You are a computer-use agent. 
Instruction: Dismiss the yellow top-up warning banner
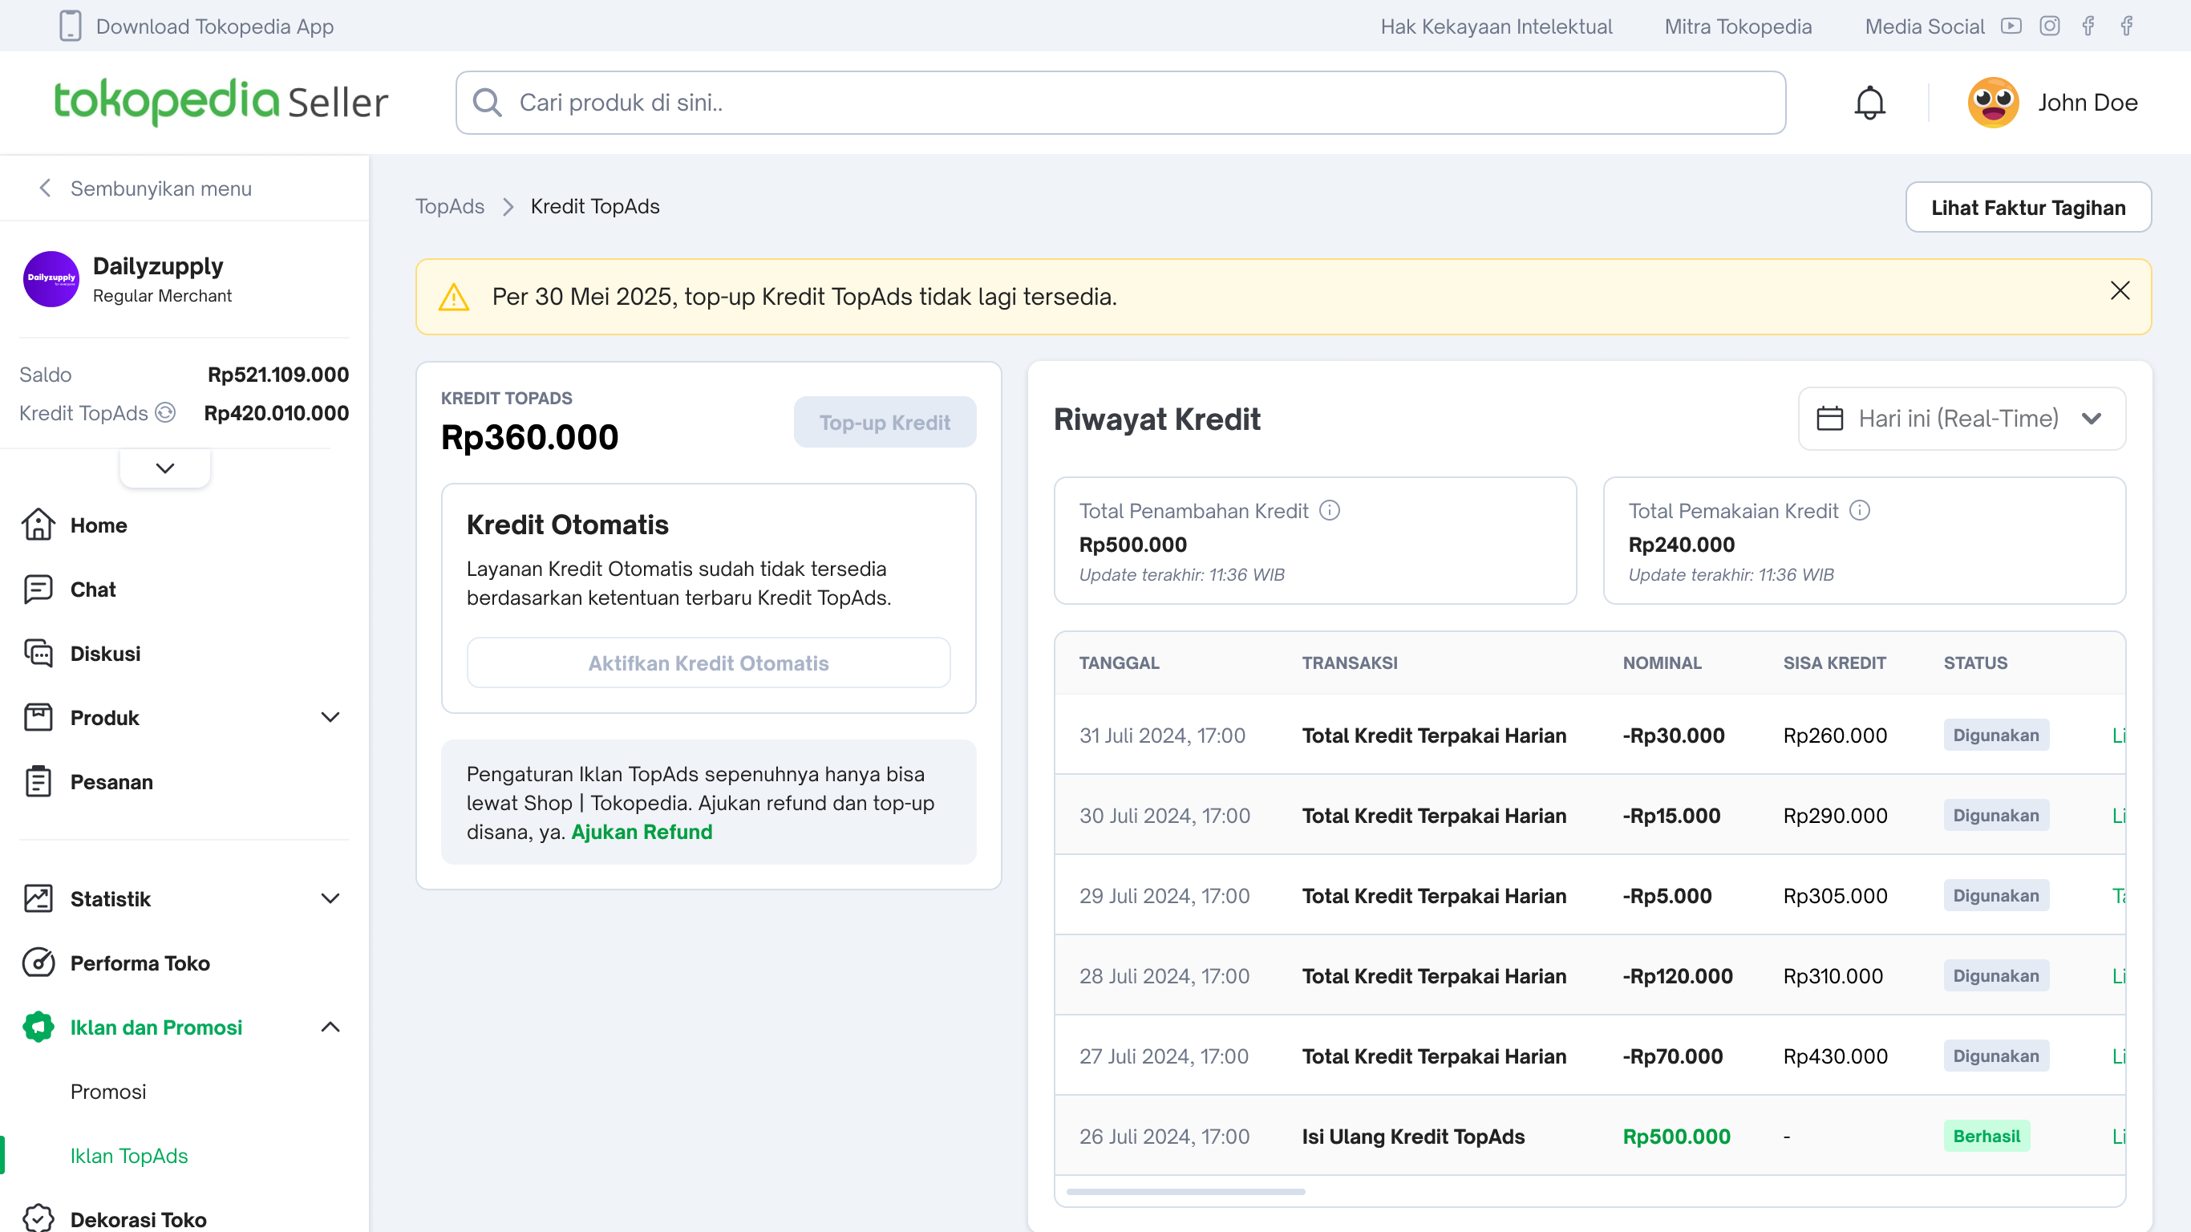pos(2120,291)
